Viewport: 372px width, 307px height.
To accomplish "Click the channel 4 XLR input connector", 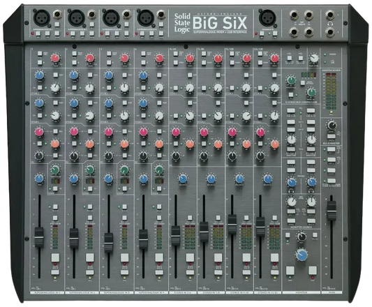I will point(145,18).
